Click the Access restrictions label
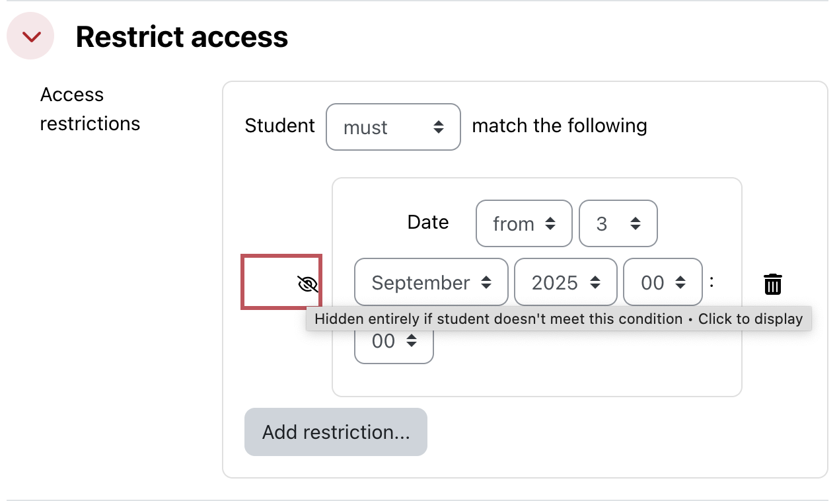Image resolution: width=839 pixels, height=501 pixels. coord(89,108)
